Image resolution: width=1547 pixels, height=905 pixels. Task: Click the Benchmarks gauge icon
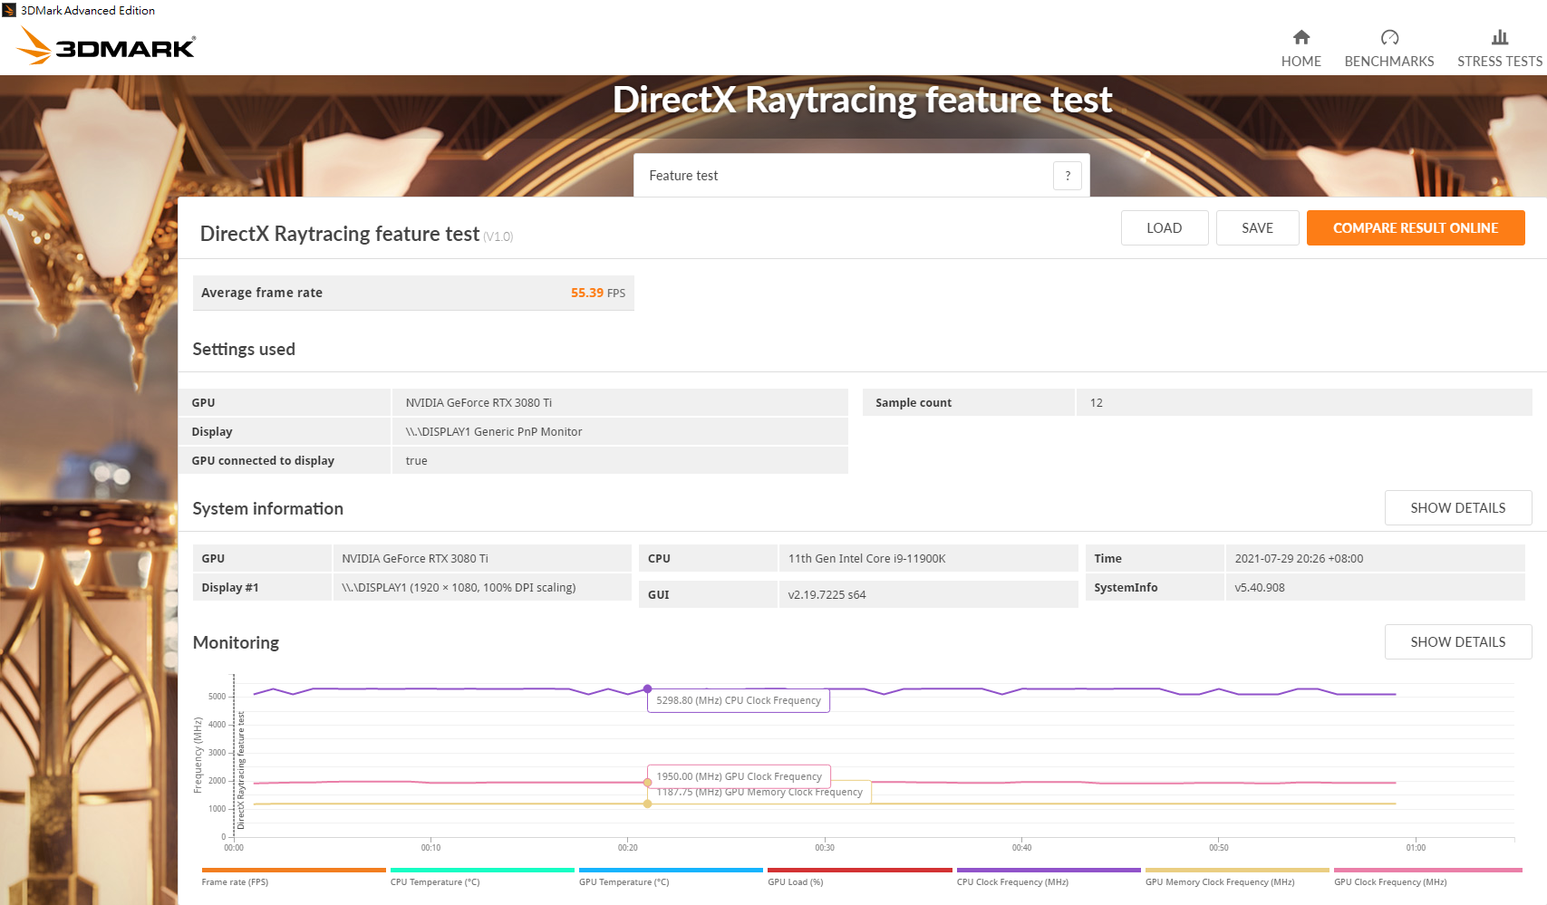coord(1389,37)
